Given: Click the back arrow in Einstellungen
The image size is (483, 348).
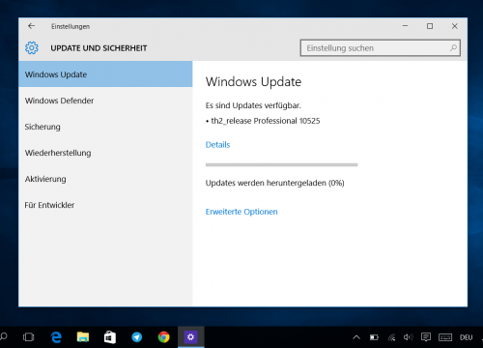Looking at the screenshot, I should pyautogui.click(x=31, y=26).
